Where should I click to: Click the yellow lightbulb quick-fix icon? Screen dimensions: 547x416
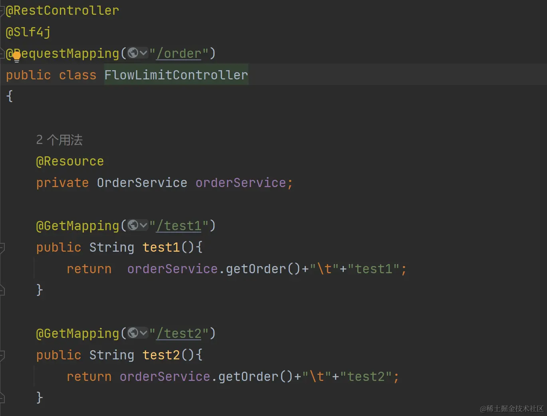17,57
